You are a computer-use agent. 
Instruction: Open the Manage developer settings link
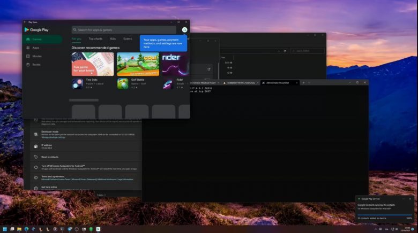pos(53,137)
